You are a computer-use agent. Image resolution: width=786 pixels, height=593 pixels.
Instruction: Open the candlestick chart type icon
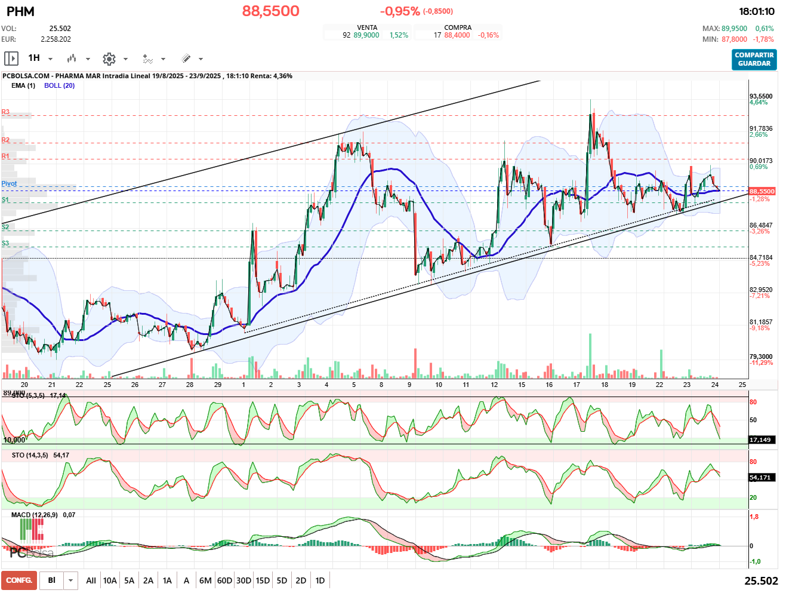pos(72,59)
